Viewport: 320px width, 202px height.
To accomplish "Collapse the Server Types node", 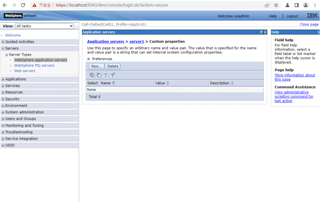I will (x=7, y=55).
